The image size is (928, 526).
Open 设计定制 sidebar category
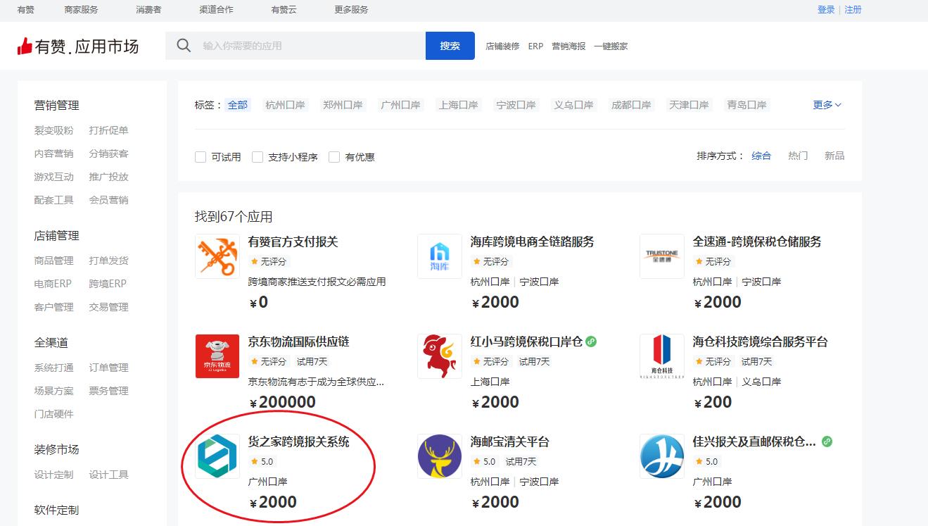53,475
